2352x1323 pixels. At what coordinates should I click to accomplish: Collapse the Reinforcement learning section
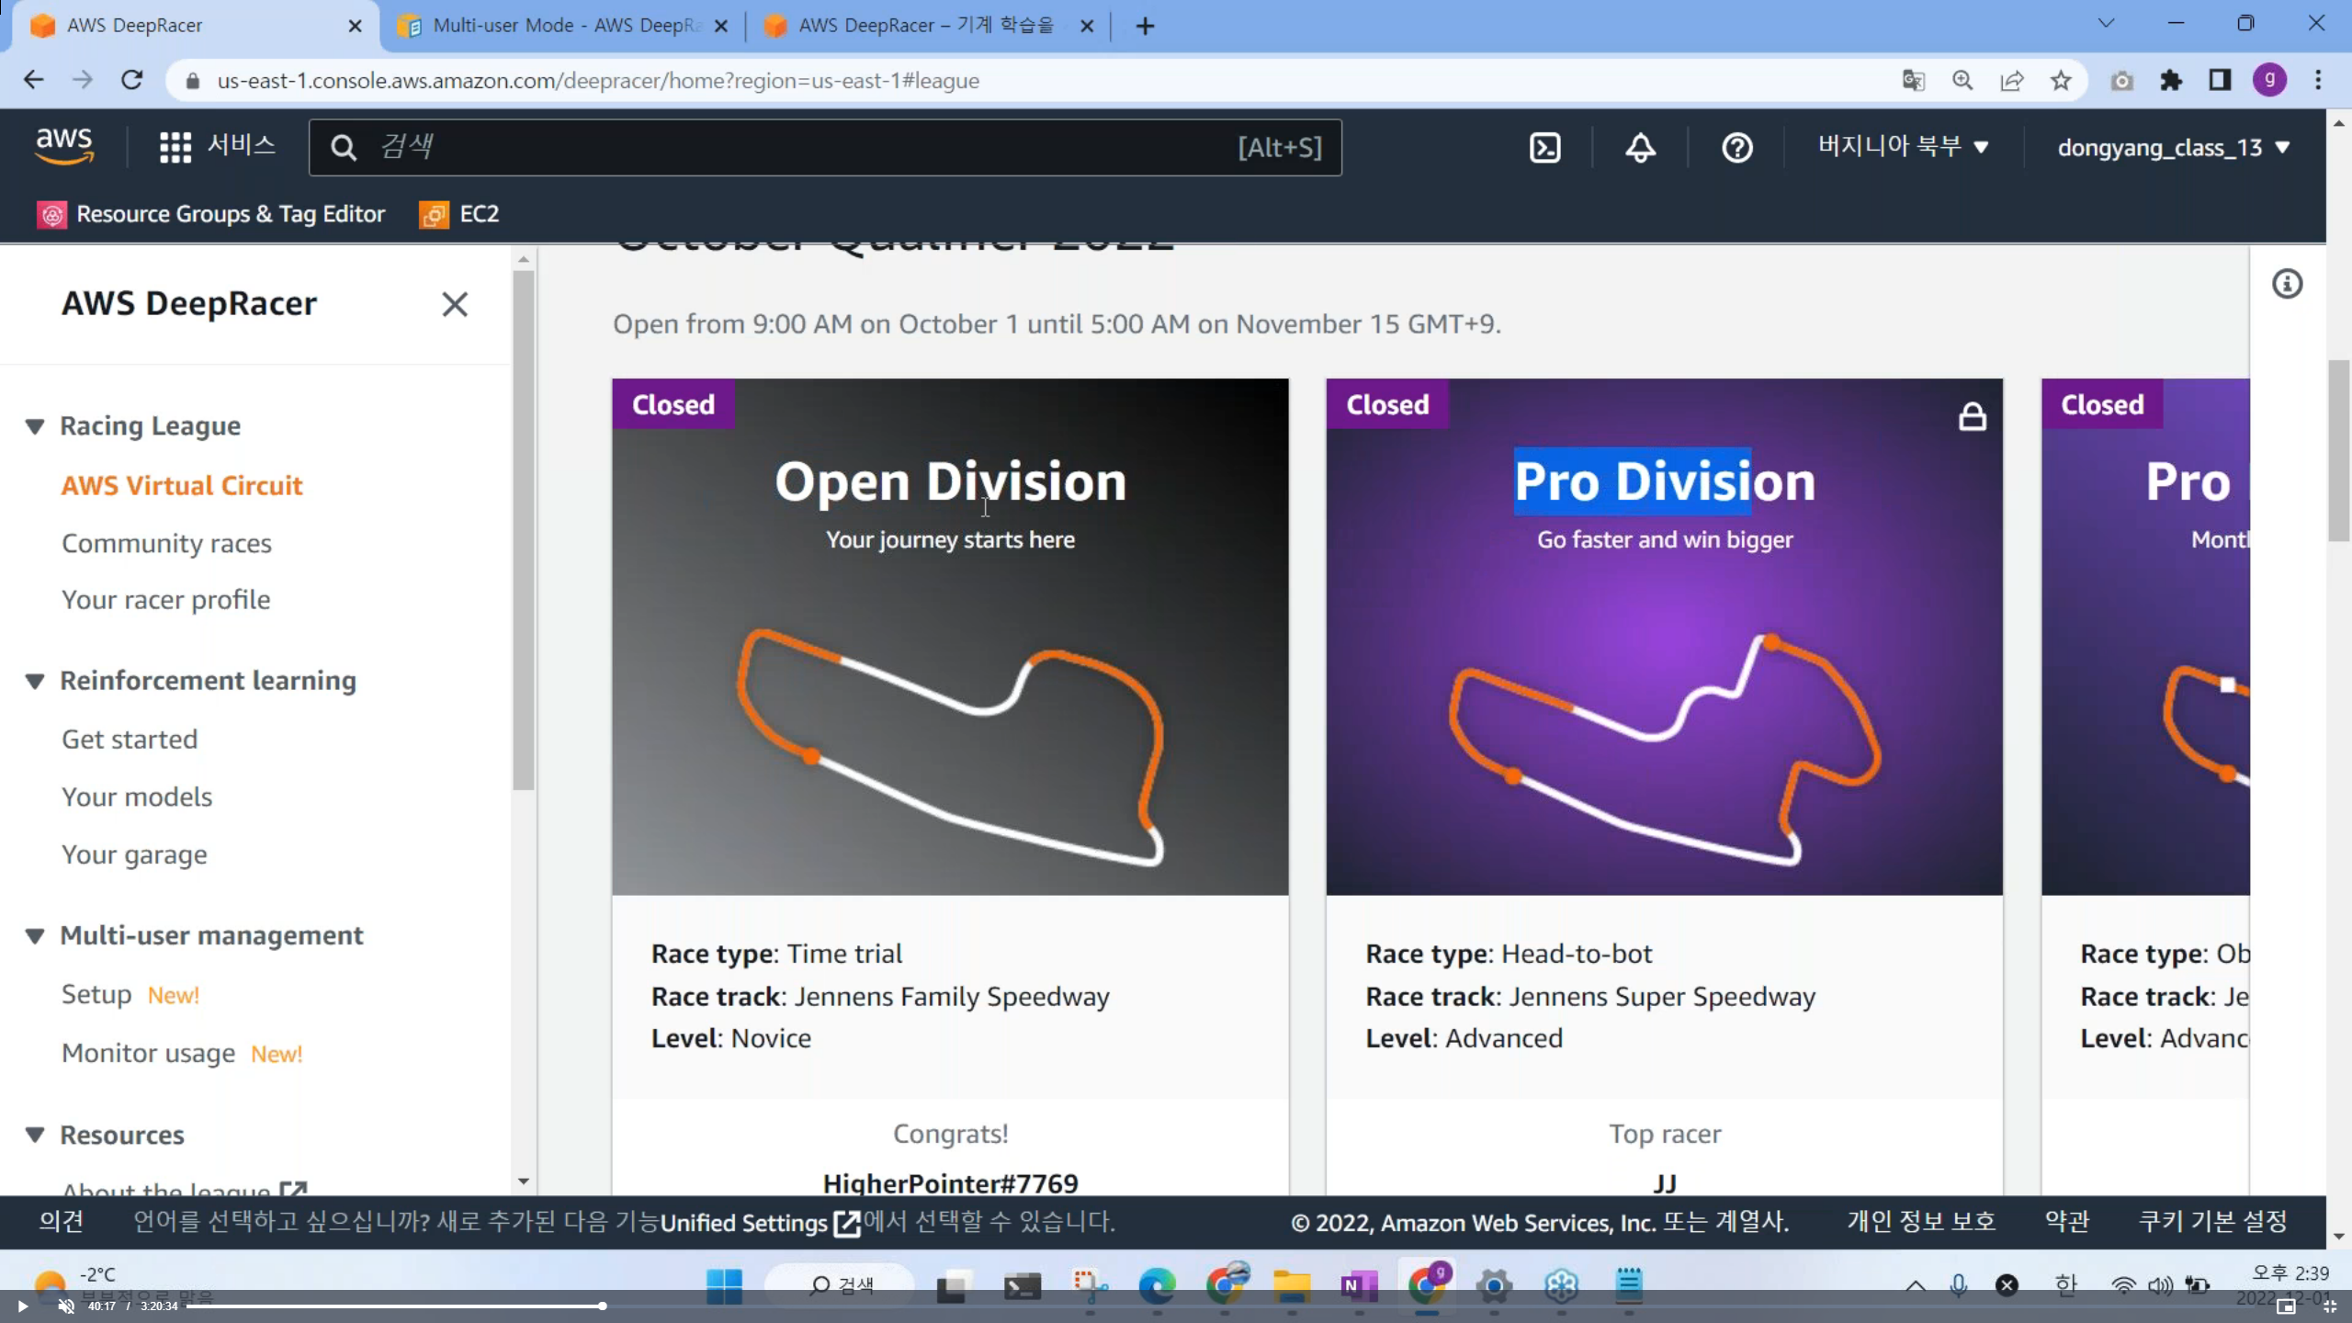35,681
